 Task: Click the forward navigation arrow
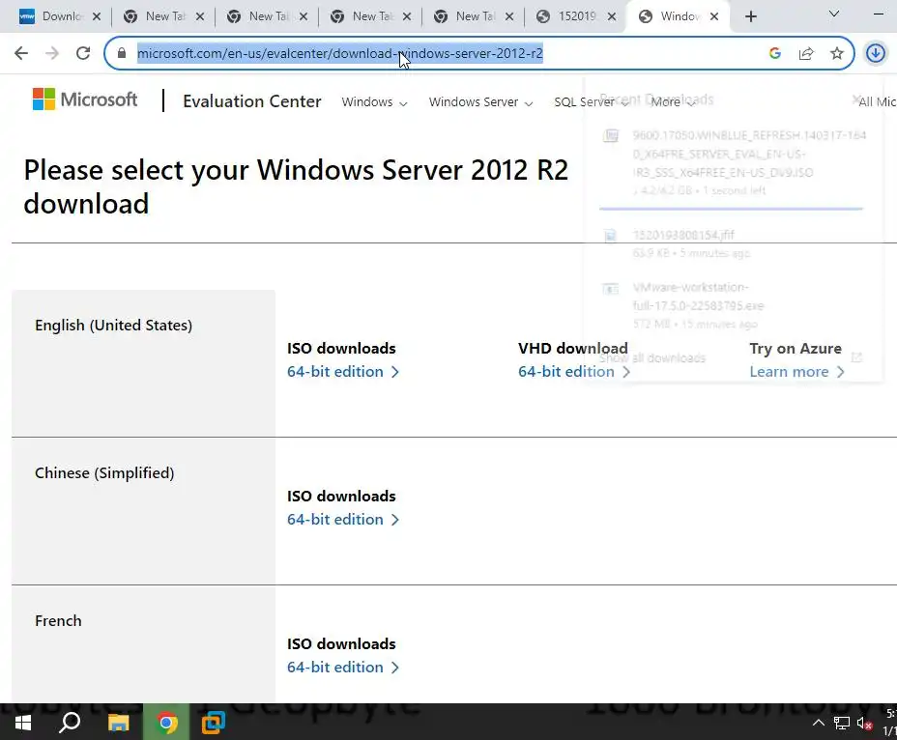[x=52, y=53]
